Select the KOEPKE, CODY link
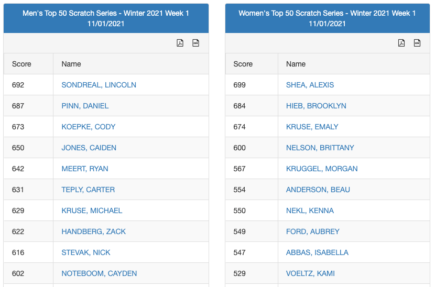Screen dimensions: 435x287 tap(88, 127)
